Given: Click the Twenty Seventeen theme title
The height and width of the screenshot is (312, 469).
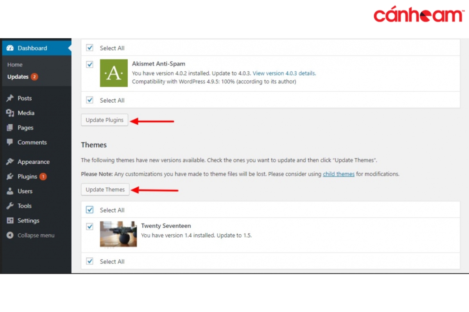Looking at the screenshot, I should (166, 226).
